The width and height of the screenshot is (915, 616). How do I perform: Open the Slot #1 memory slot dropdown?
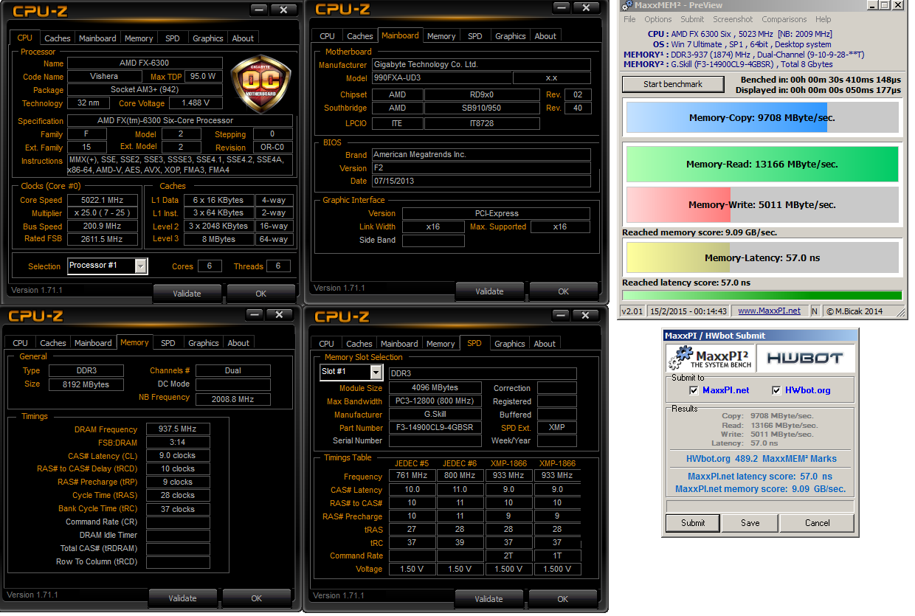(375, 373)
